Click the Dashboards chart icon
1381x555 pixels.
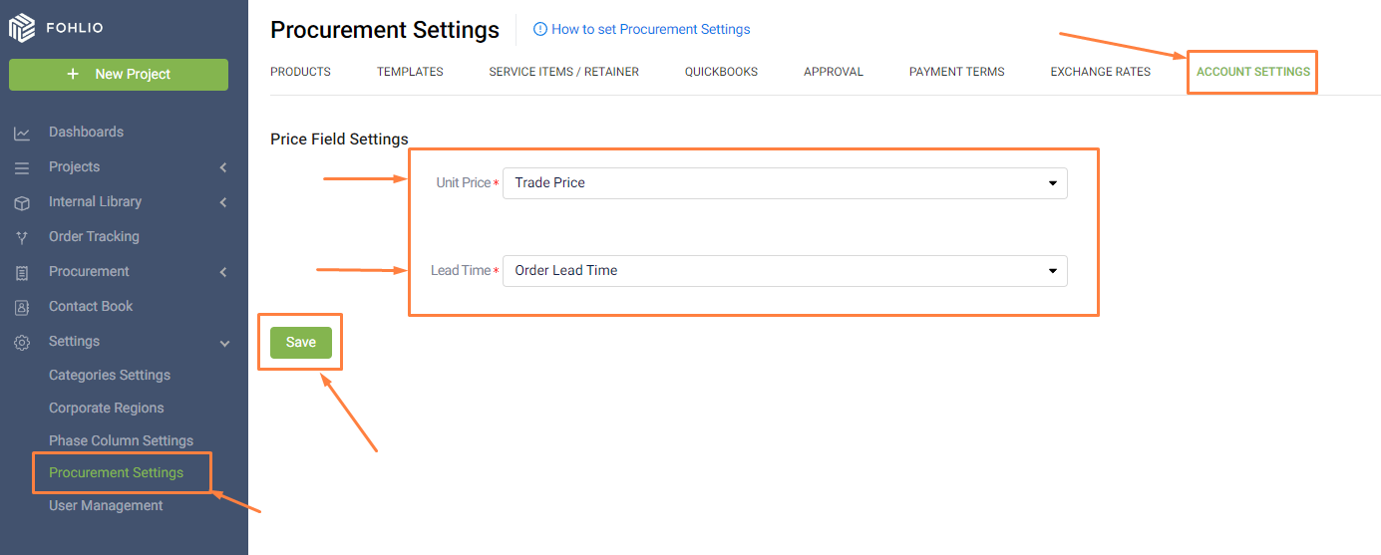22,133
